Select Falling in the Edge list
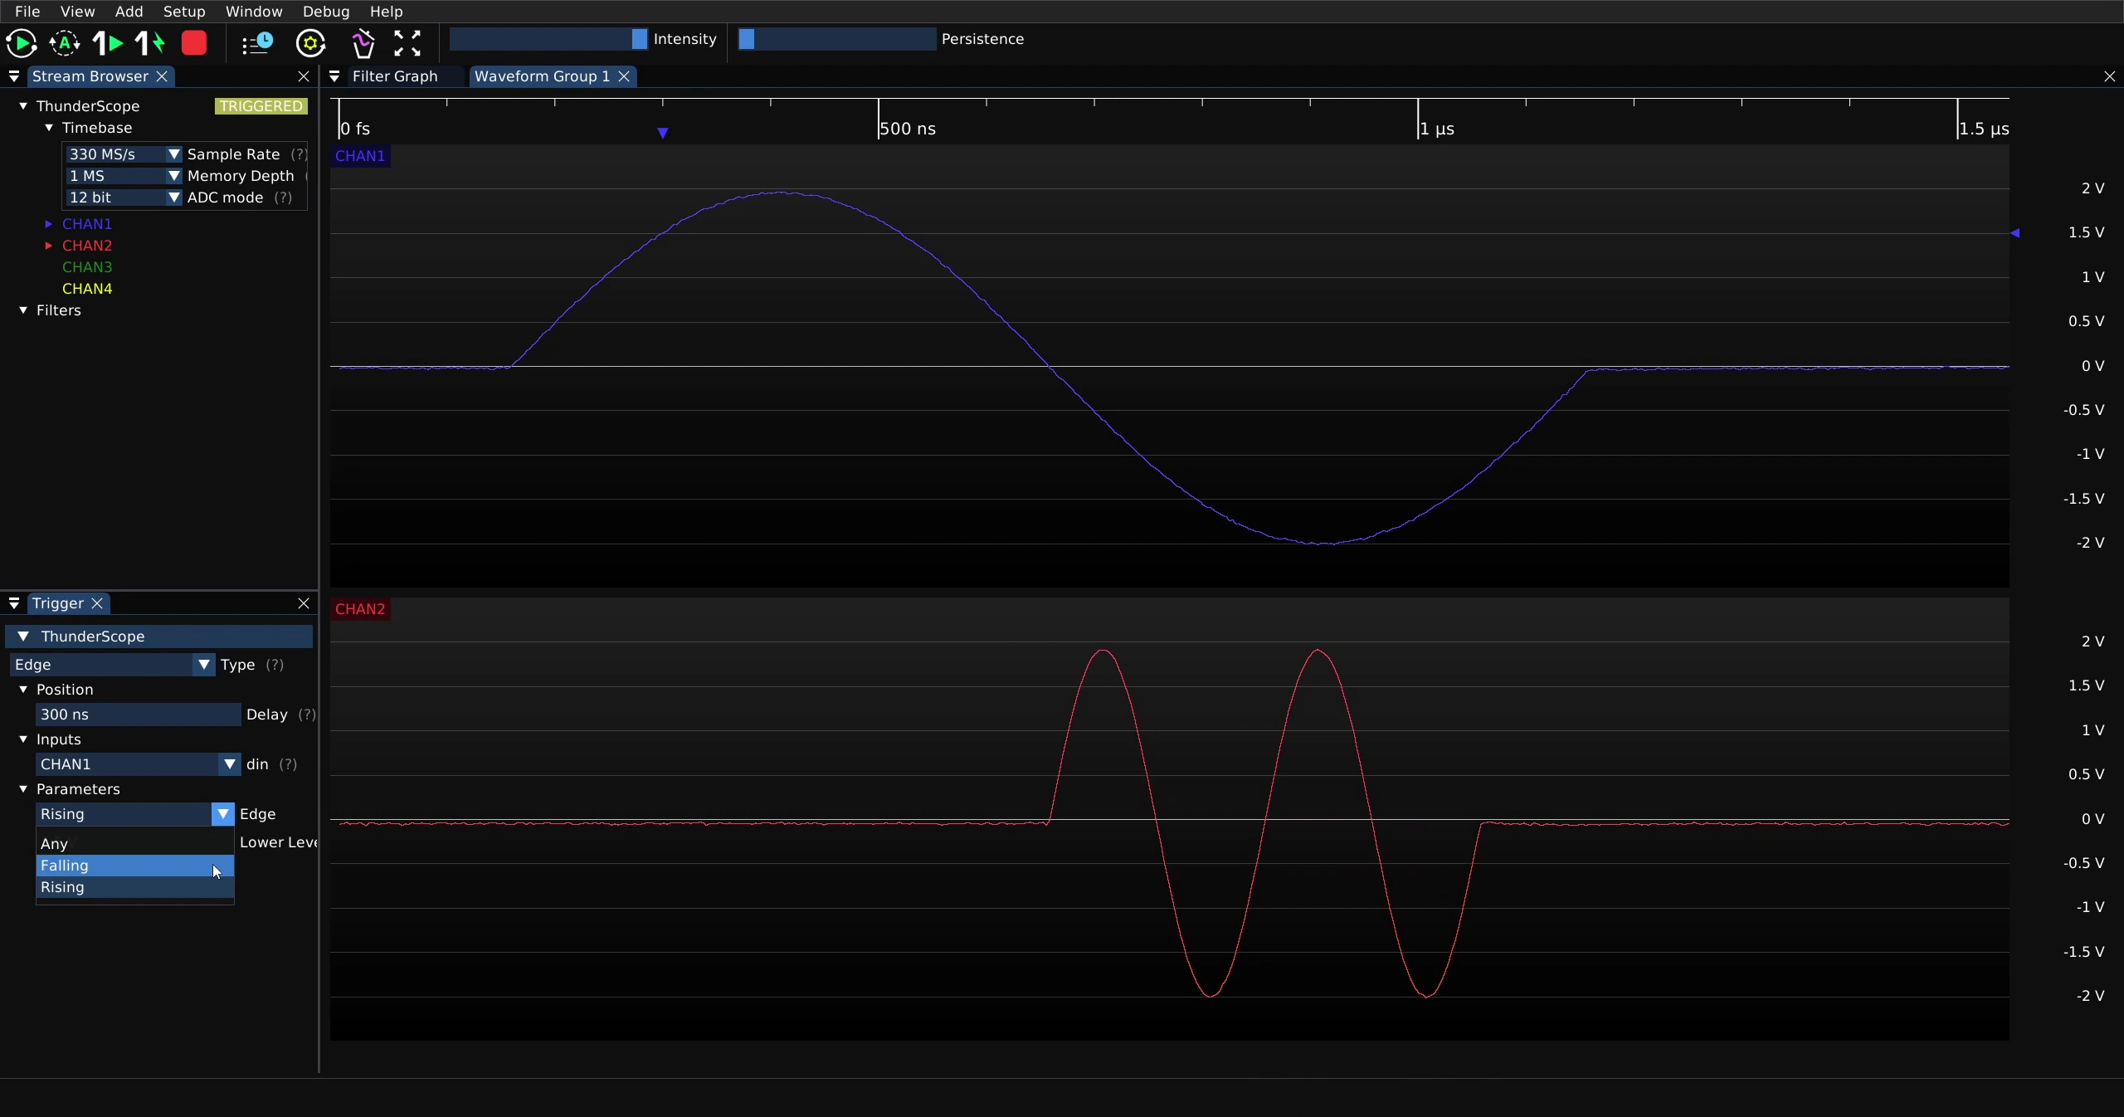 (x=134, y=866)
